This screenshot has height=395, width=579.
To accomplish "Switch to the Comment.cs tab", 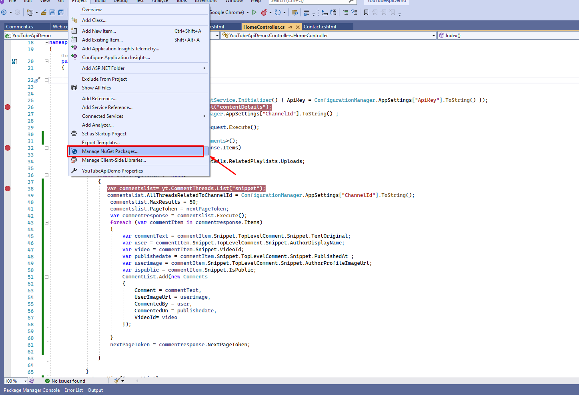I will point(27,27).
